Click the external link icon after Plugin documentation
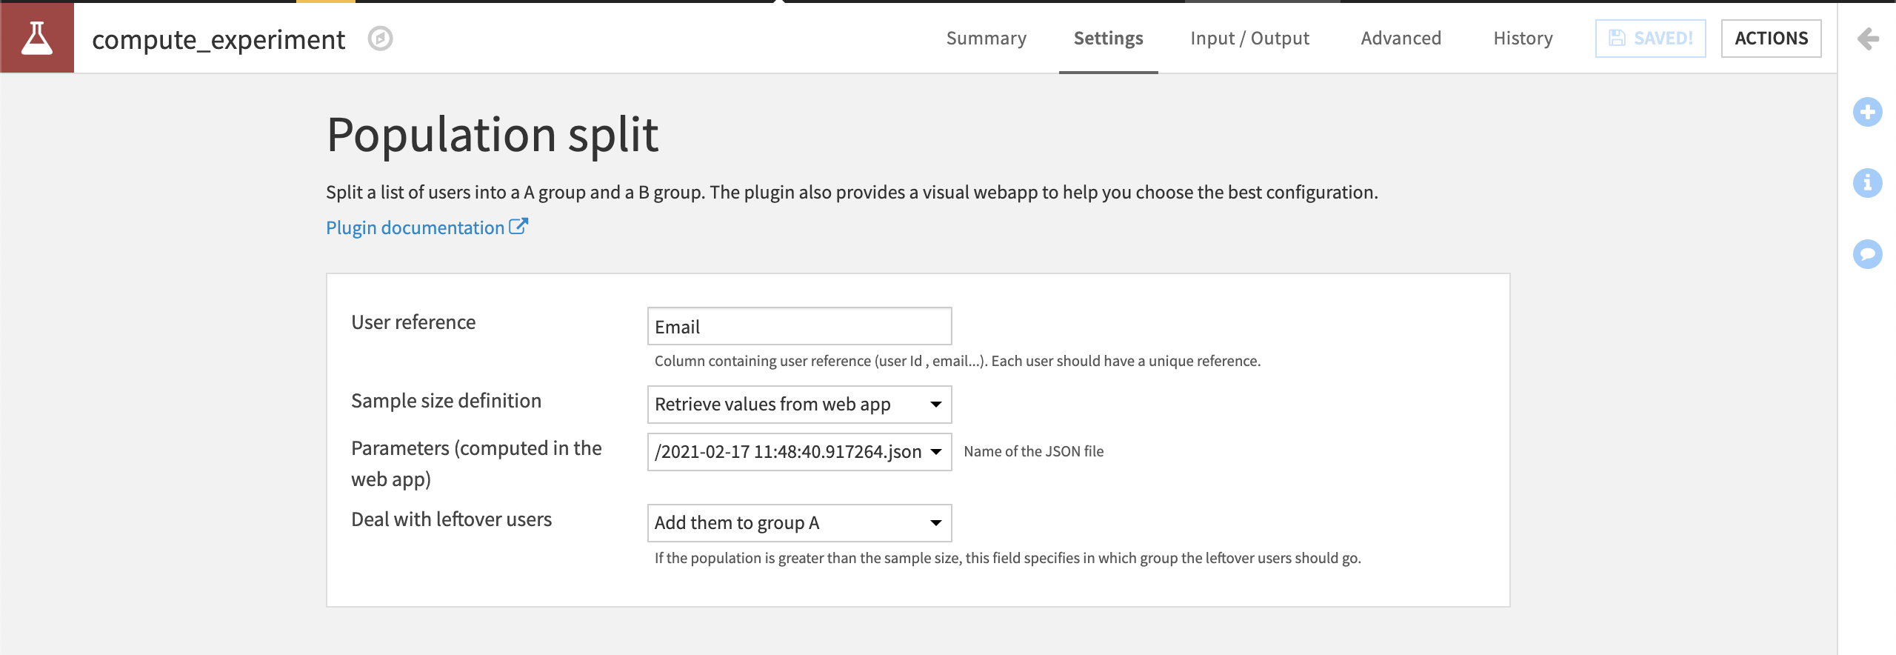 coord(518,226)
